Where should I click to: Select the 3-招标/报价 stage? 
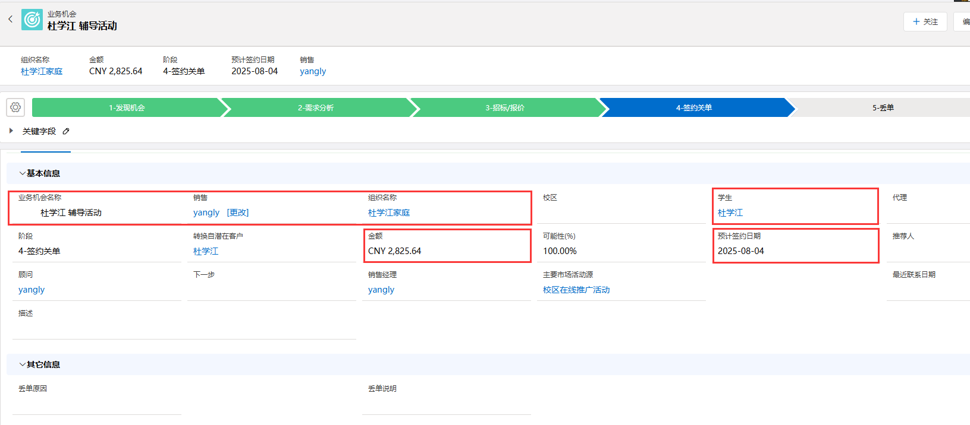[x=505, y=107]
